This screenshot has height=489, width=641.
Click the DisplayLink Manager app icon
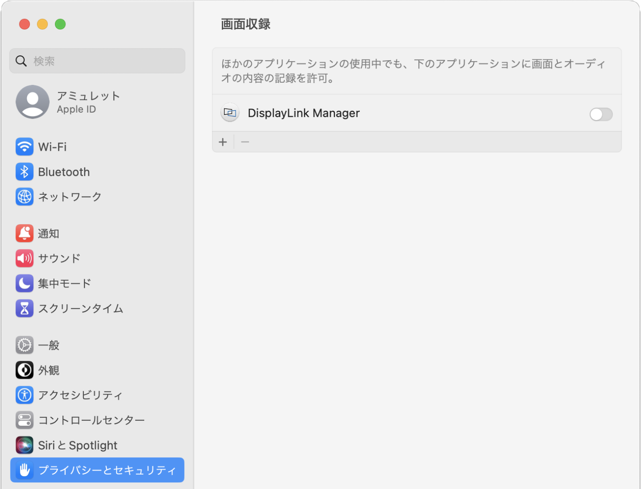230,113
